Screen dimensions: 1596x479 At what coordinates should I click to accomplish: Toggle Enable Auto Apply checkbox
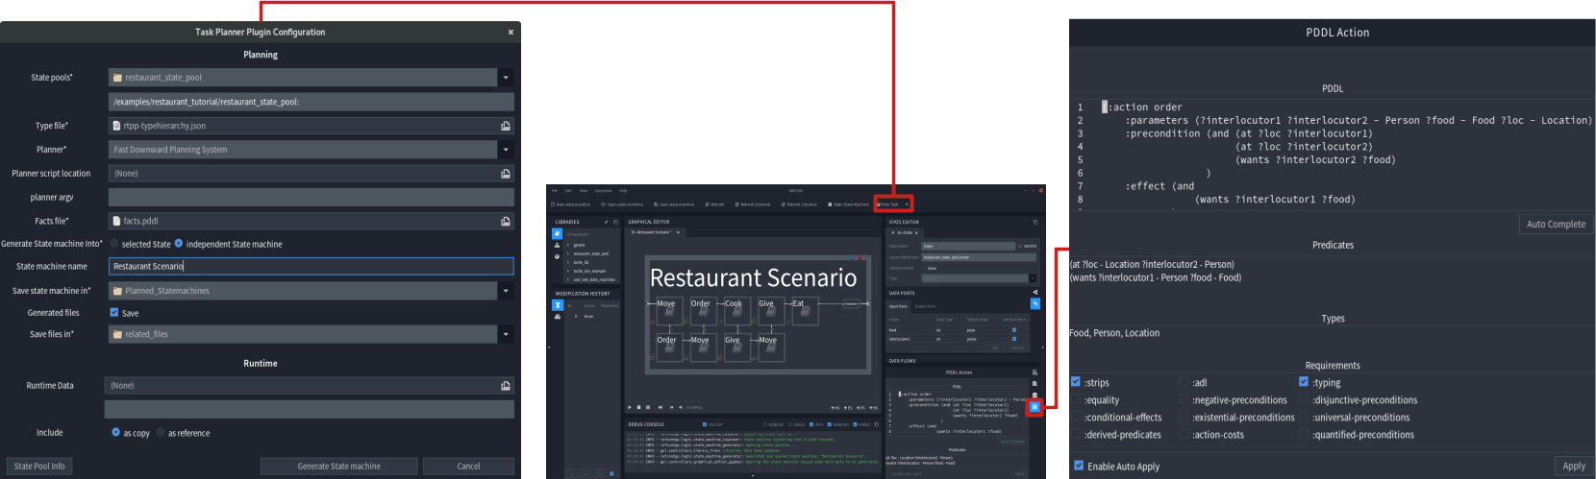click(1079, 466)
